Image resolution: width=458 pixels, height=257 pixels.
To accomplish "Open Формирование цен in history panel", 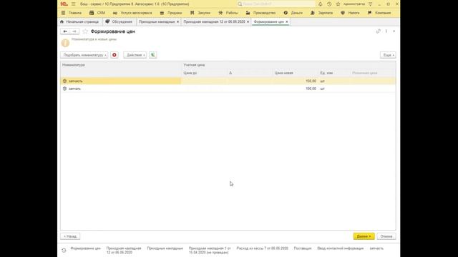I will point(86,248).
